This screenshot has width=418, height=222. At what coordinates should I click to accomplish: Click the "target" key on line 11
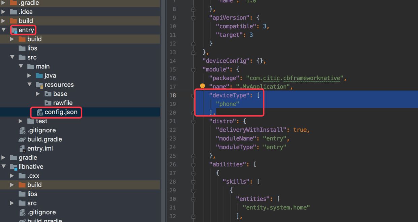click(x=229, y=35)
